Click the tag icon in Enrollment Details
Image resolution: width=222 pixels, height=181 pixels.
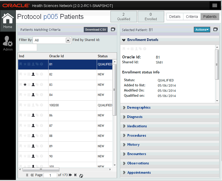coord(141,49)
